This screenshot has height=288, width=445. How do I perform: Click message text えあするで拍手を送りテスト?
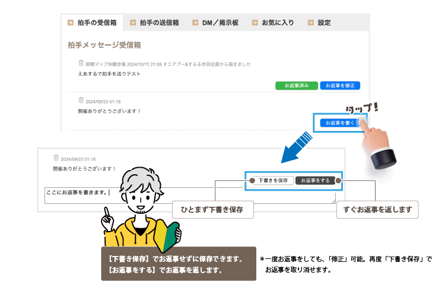(x=109, y=74)
